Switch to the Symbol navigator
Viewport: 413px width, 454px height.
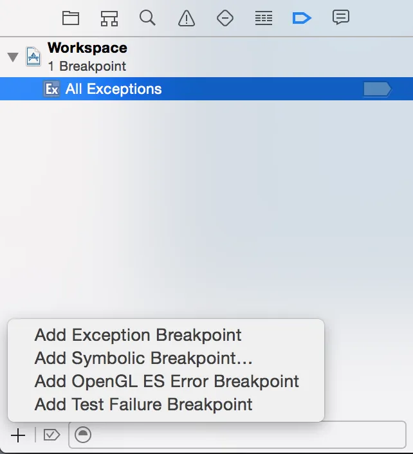109,18
